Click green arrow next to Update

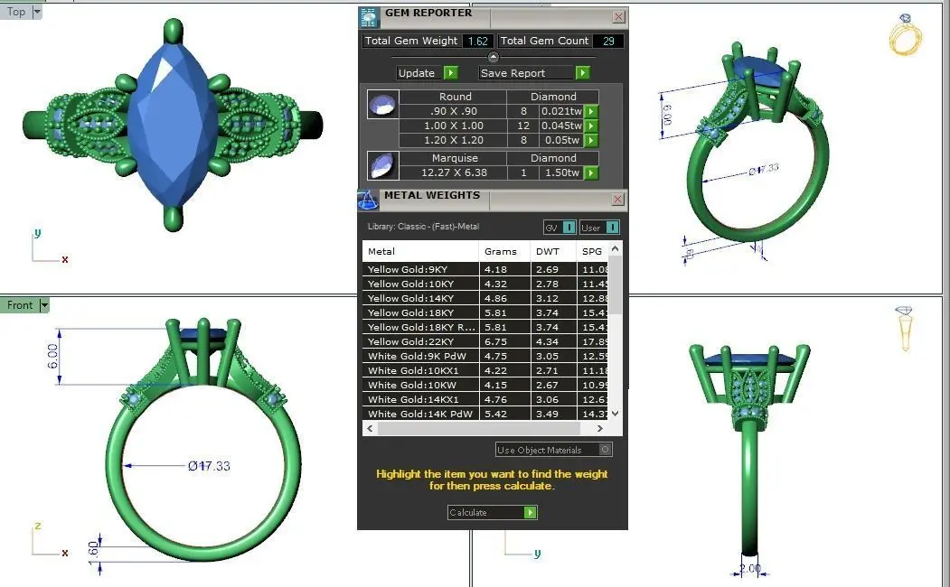click(451, 72)
